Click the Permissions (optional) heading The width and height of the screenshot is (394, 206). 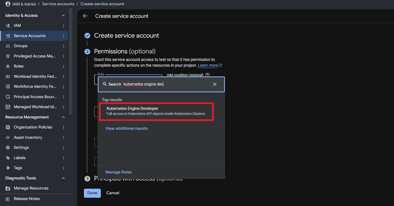(x=125, y=51)
